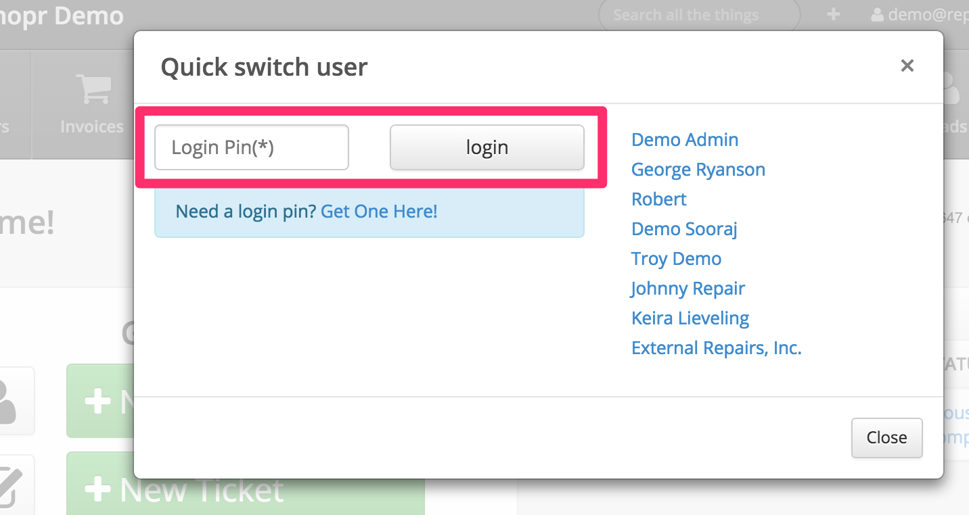Switch to user Demo Admin
The height and width of the screenshot is (515, 969).
click(684, 140)
